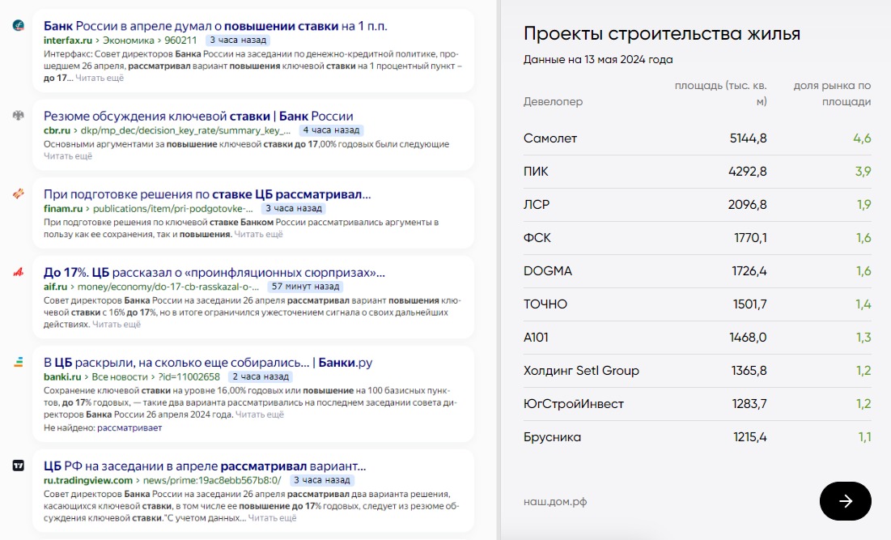Click the area value '1468,0'
The image size is (891, 540).
pos(749,338)
